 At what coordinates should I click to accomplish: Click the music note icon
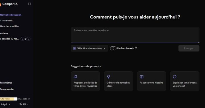tap(75, 77)
